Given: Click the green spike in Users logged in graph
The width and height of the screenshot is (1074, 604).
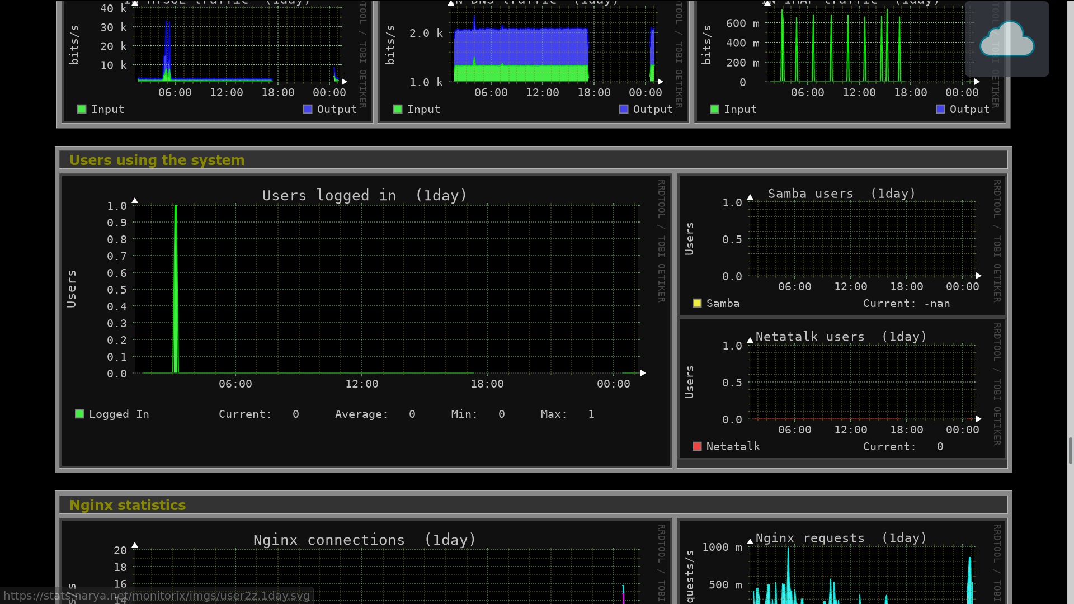Looking at the screenshot, I should (176, 291).
